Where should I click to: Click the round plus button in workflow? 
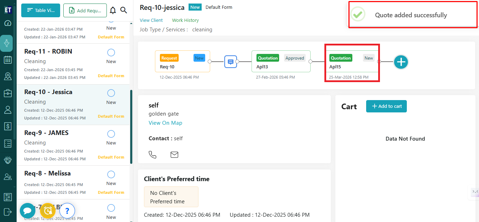(401, 62)
